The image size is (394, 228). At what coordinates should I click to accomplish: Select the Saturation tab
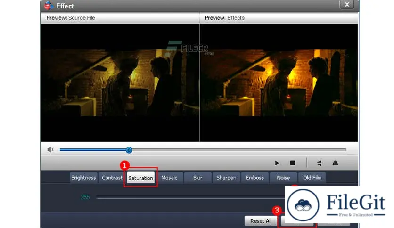[141, 178]
